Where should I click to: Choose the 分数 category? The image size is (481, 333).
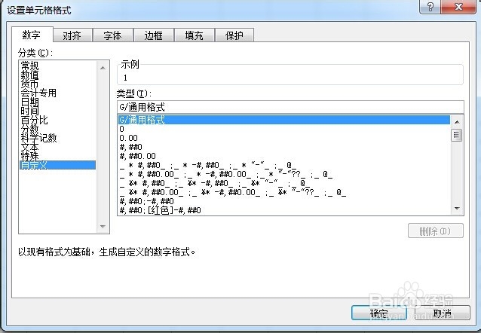point(57,129)
